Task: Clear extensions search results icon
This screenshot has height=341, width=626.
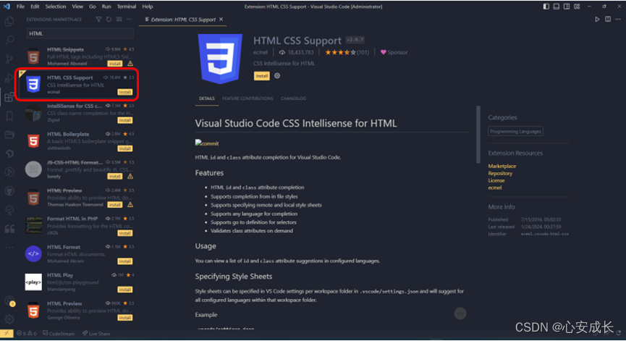Action: [119, 19]
